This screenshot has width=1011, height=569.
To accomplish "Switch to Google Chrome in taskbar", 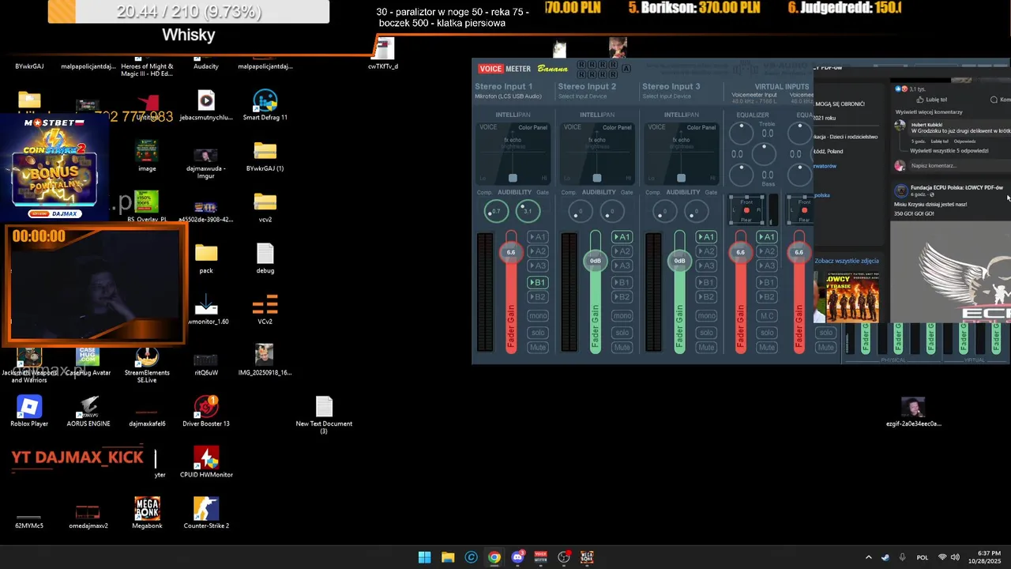I will click(494, 557).
